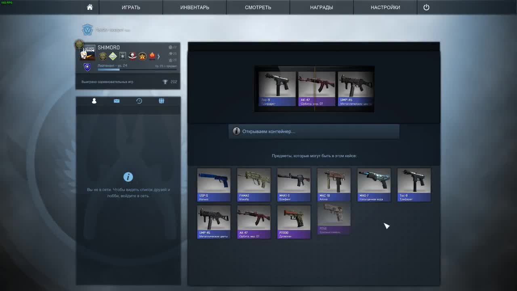
Task: Expand more medals with the chevron arrow
Action: coord(159,56)
